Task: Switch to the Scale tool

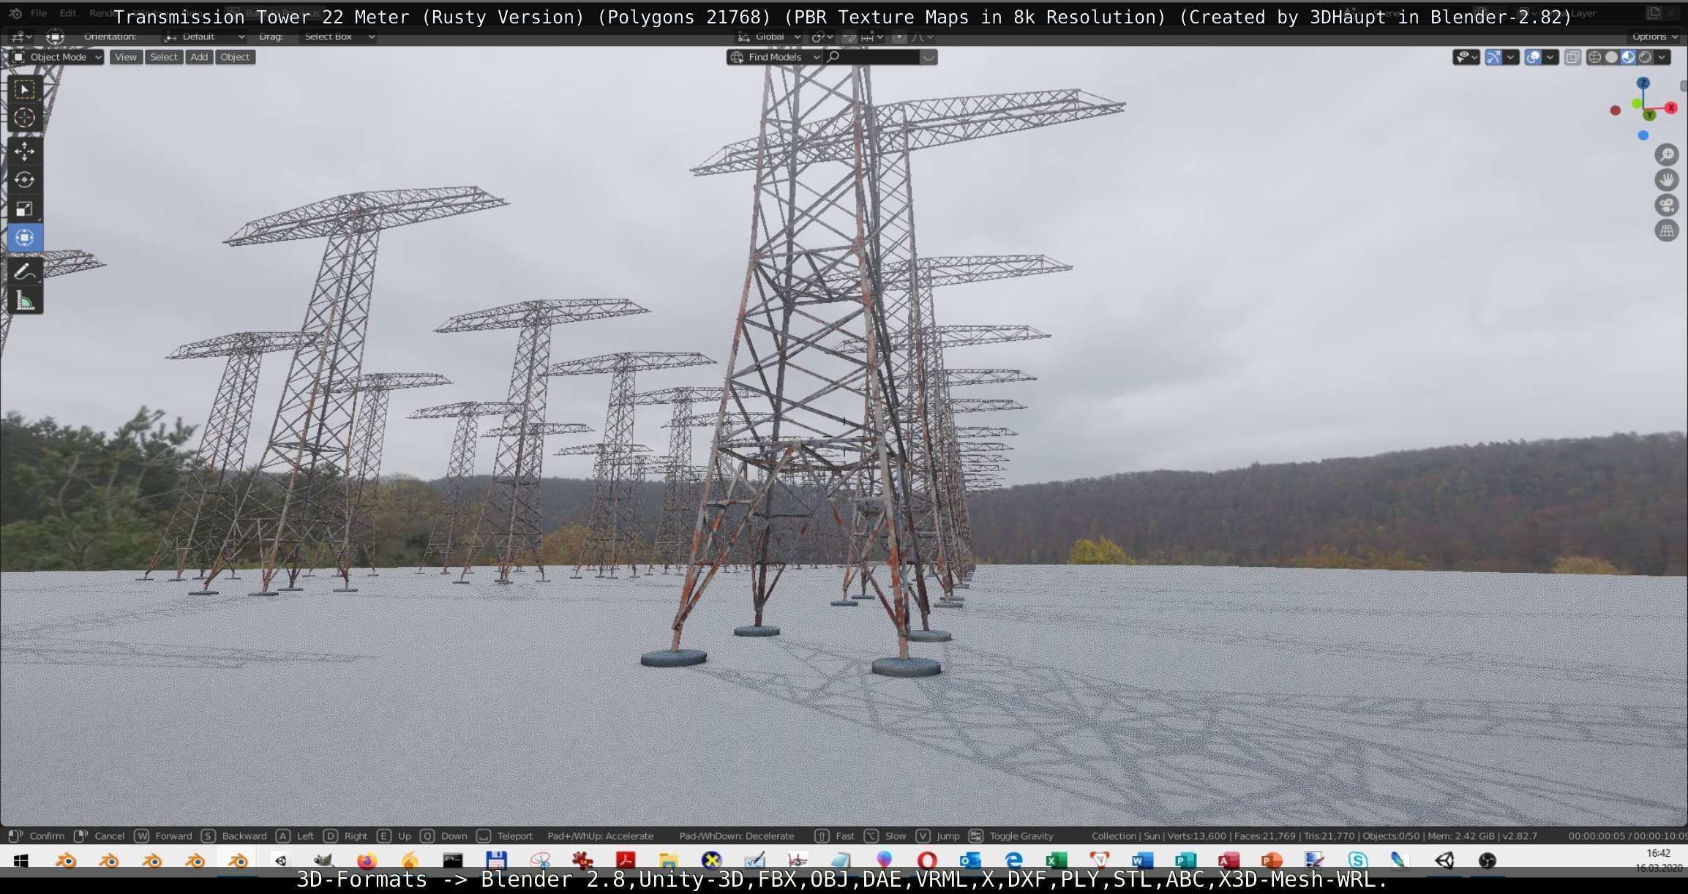Action: click(24, 209)
